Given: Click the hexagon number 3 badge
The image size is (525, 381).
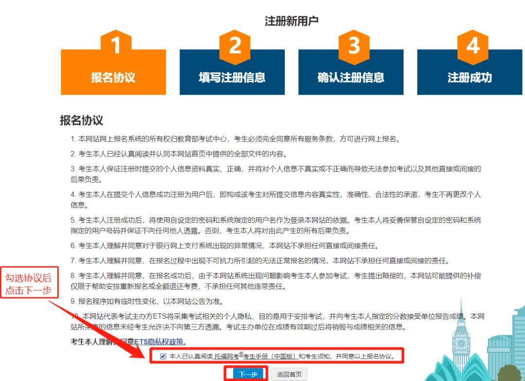Looking at the screenshot, I should [354, 46].
